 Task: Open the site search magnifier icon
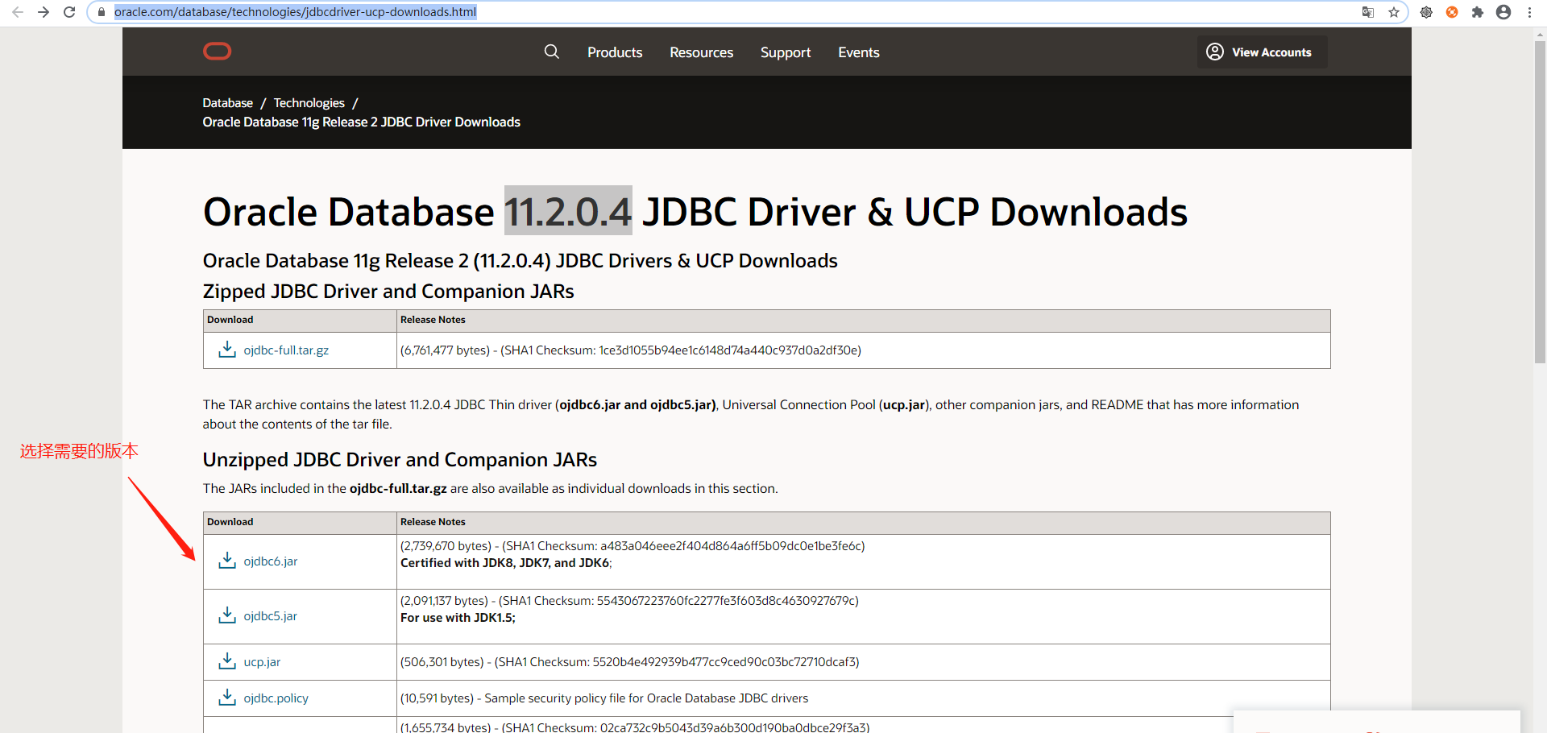tap(552, 52)
